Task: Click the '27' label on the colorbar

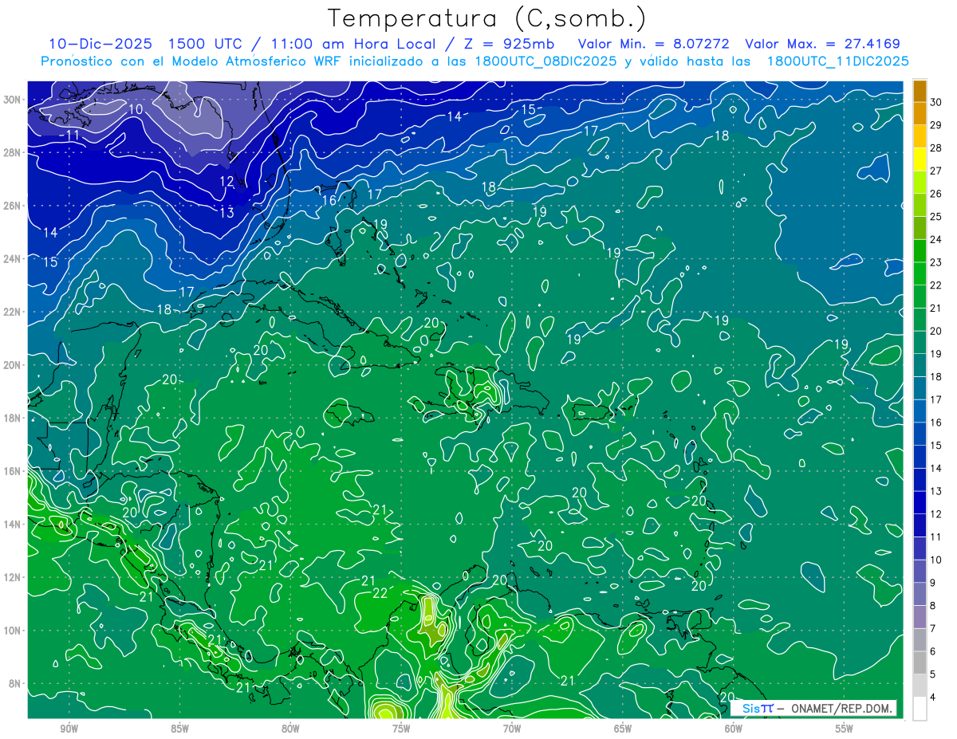Action: pyautogui.click(x=936, y=171)
